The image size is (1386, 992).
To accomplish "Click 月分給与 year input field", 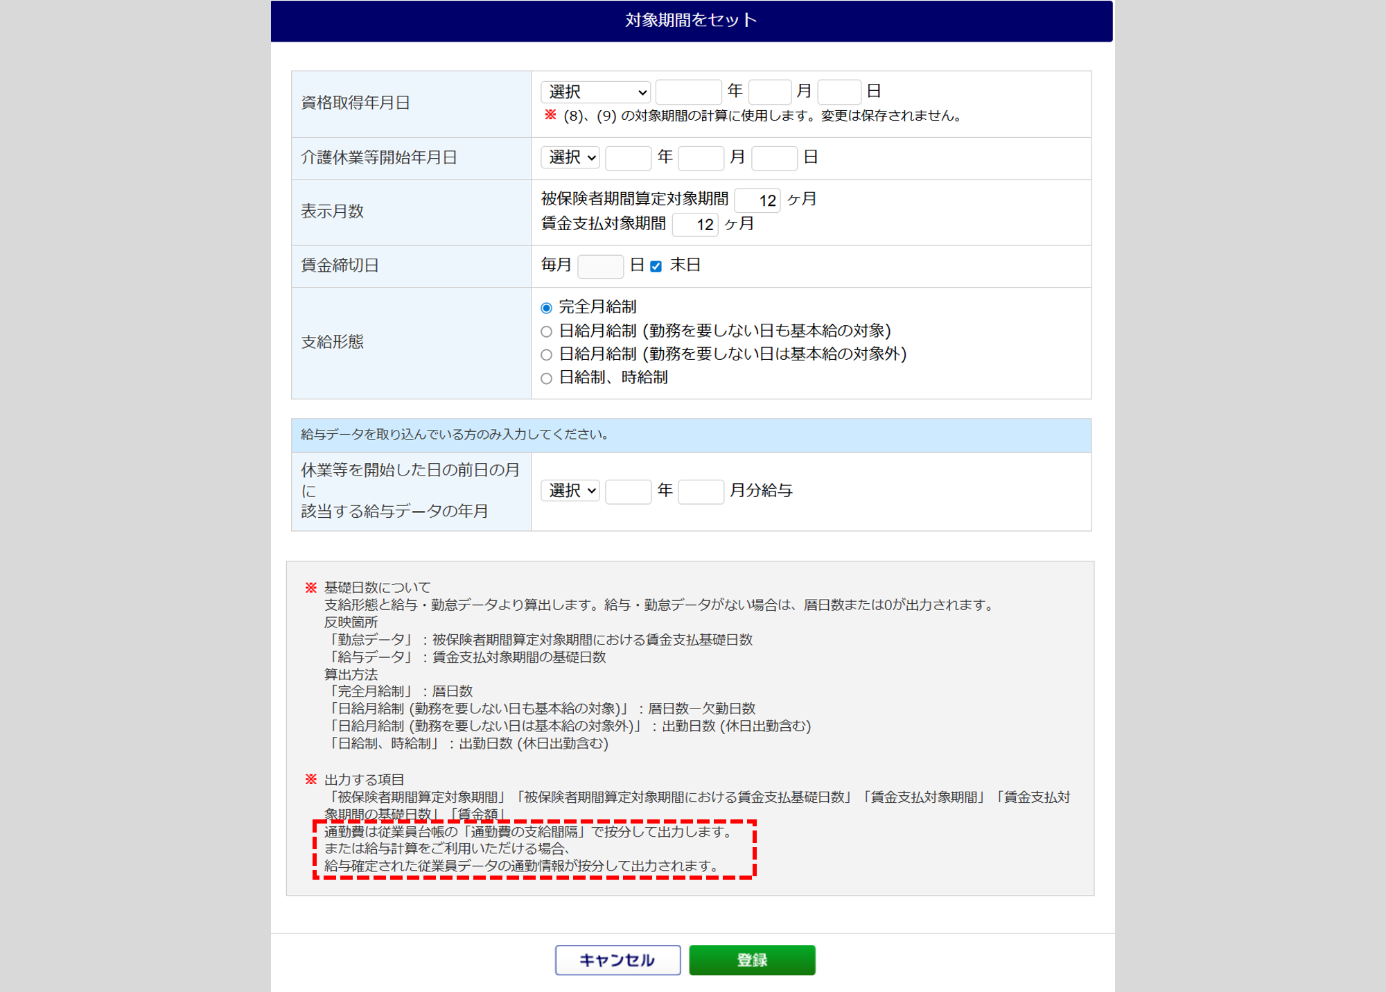I will click(x=628, y=491).
